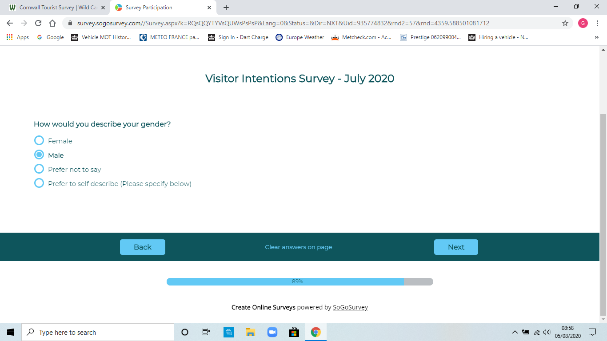Image resolution: width=607 pixels, height=341 pixels.
Task: Click Clear answers on page link
Action: [x=298, y=247]
